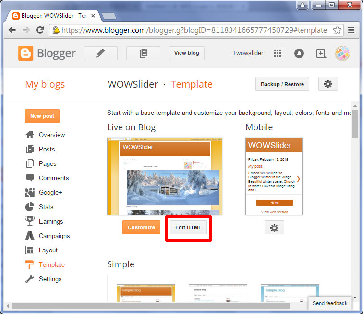Open the Pages section
The width and height of the screenshot is (363, 314).
pyautogui.click(x=48, y=163)
